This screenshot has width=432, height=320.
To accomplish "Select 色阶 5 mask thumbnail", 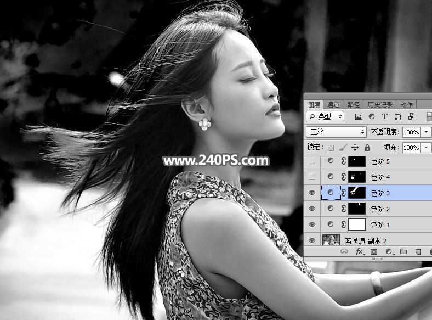I will [x=357, y=161].
